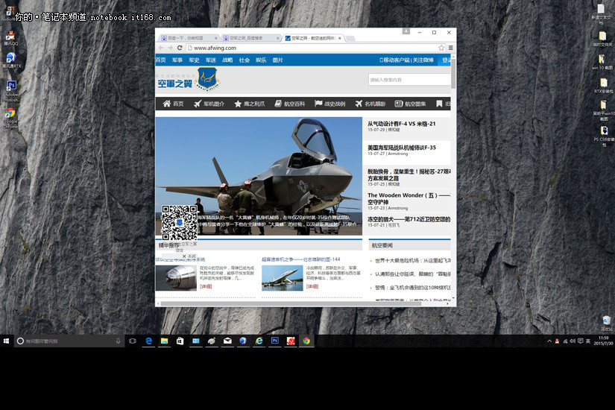Screen dimensions: 615x410
Task: Open Windows Store from taskbar
Action: coord(180,341)
